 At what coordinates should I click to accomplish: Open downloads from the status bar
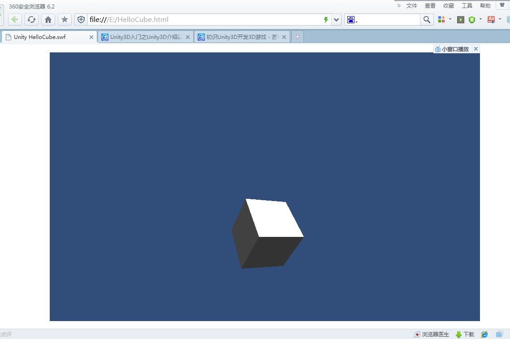[465, 334]
